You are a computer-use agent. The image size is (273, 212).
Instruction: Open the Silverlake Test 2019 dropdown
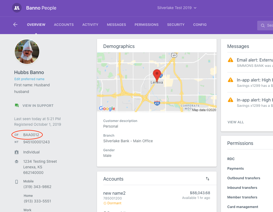[177, 8]
